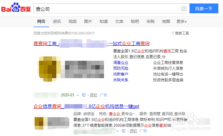Click the 广告 label after 2020-03
The height and width of the screenshot is (136, 223).
[103, 95]
